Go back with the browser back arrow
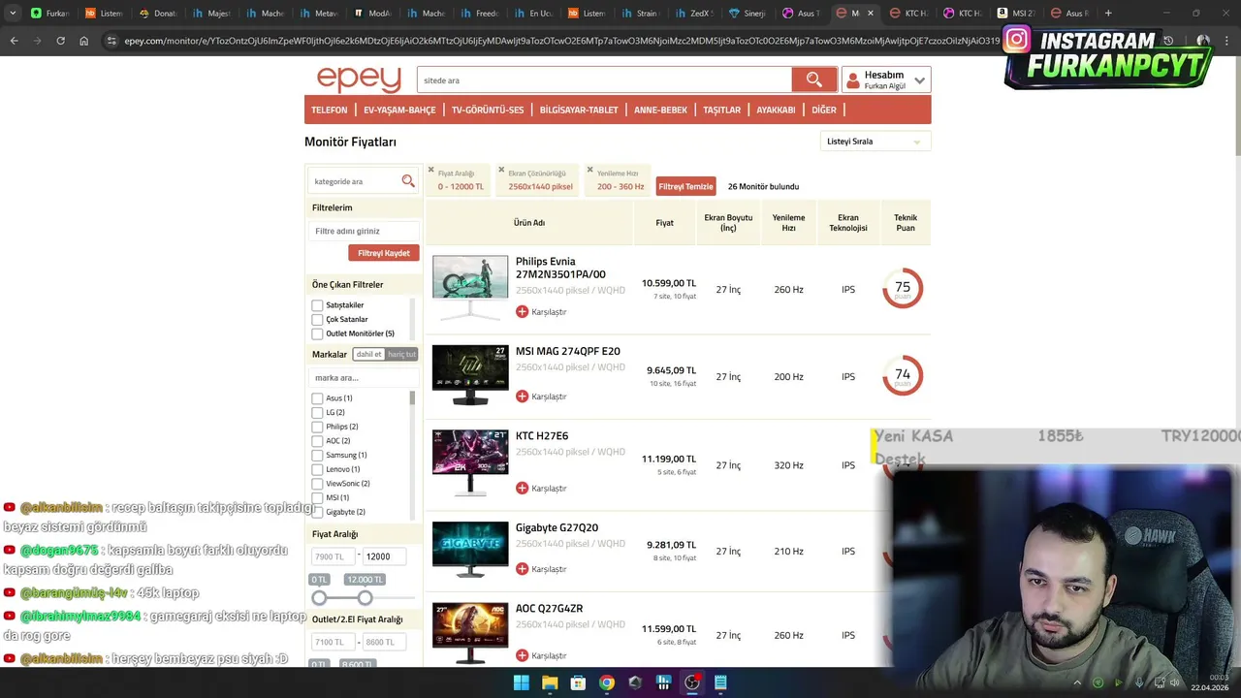1241x698 pixels. (x=14, y=41)
